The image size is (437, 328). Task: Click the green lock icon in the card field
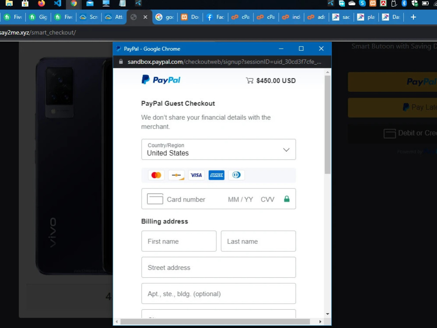click(287, 199)
